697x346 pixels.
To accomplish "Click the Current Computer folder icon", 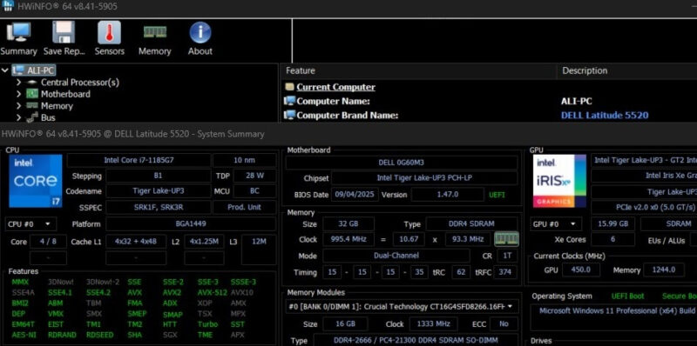I will (290, 87).
